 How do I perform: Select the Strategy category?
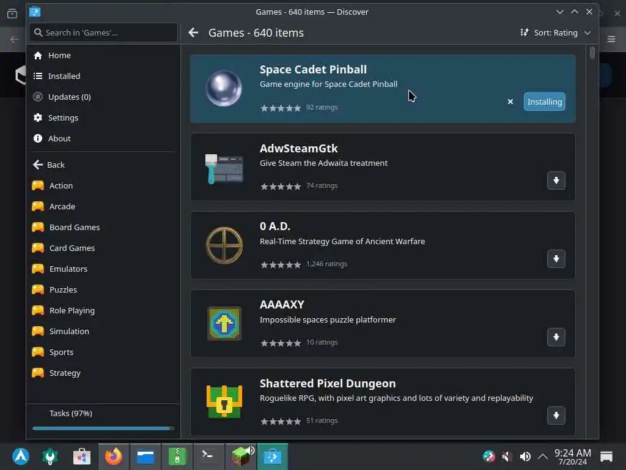[x=103, y=373]
